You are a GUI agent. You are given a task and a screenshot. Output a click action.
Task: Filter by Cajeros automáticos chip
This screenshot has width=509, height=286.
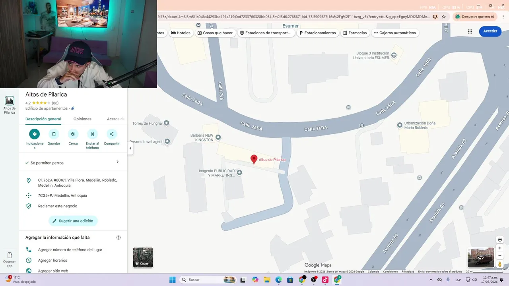pyautogui.click(x=395, y=33)
